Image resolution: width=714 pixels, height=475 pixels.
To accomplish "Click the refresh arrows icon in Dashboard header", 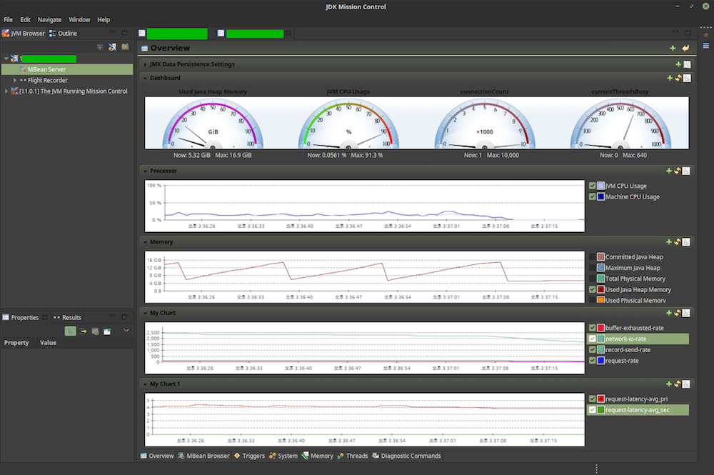I will click(x=678, y=78).
